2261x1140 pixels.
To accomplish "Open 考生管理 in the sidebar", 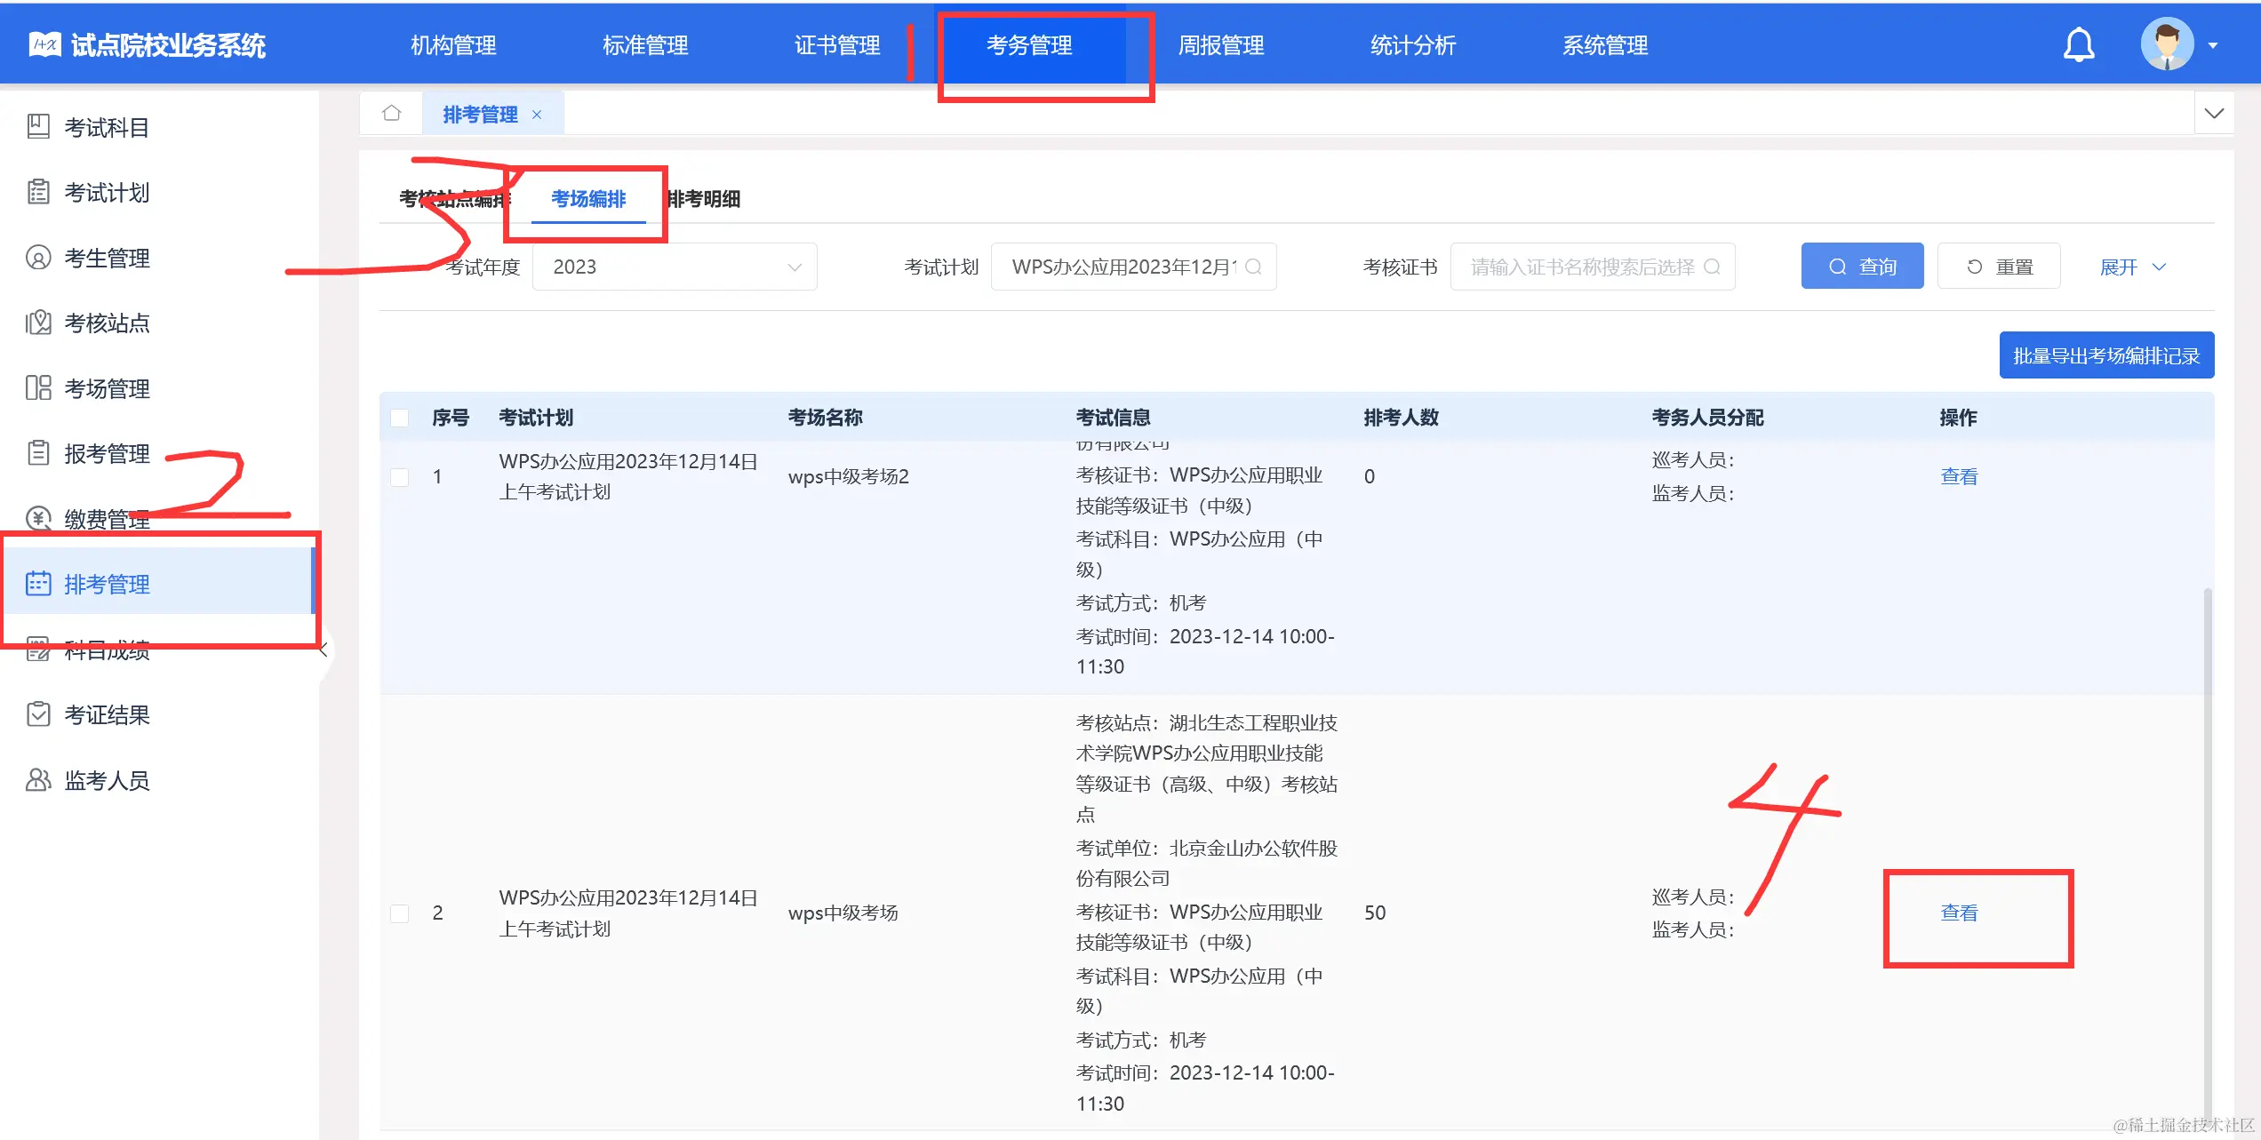I will pos(107,258).
